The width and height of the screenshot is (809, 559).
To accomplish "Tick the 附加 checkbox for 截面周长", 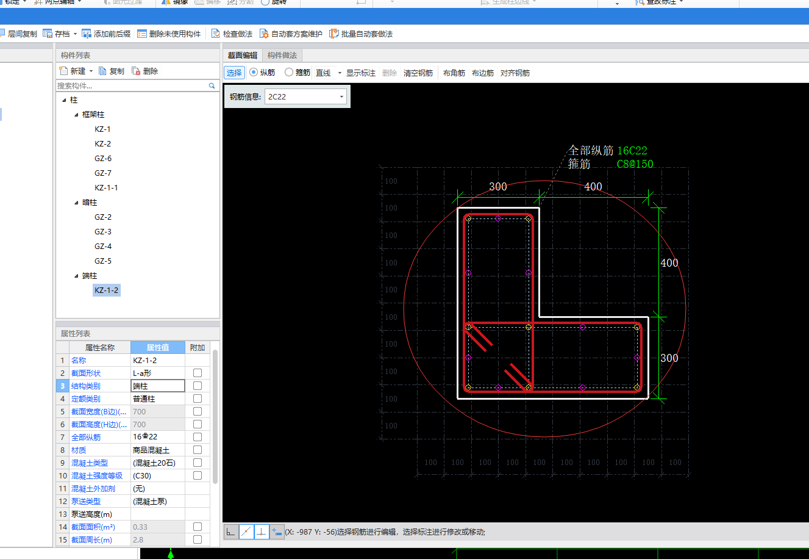I will [x=198, y=539].
